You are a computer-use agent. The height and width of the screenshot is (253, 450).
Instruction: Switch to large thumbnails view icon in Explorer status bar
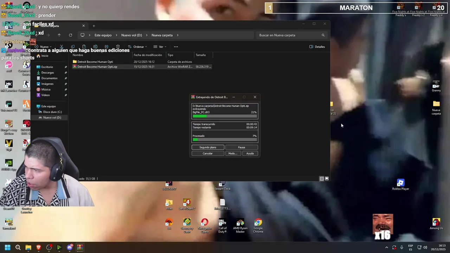pos(327,179)
